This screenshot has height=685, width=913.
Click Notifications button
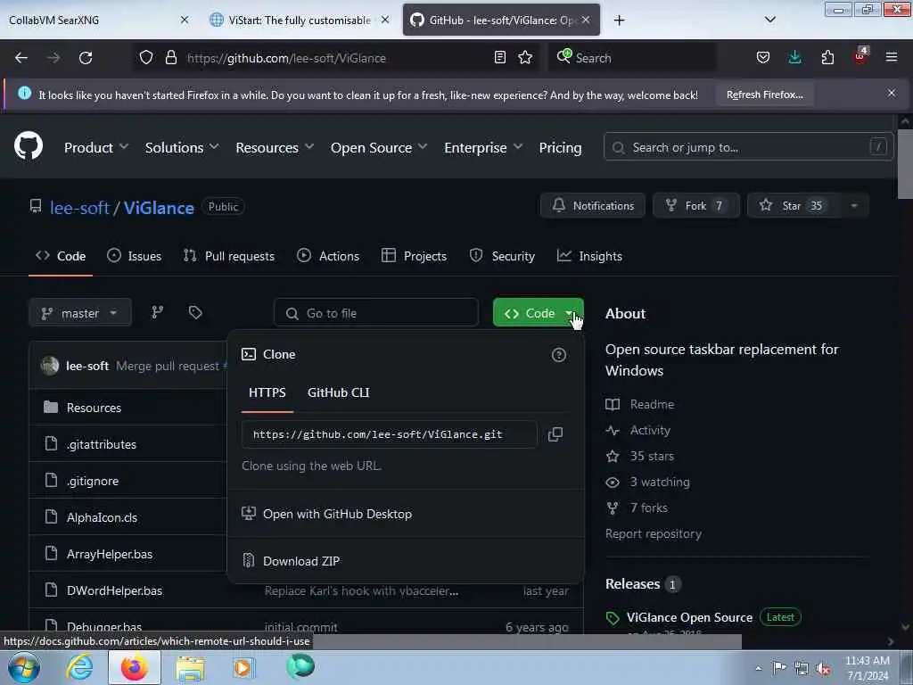[593, 206]
